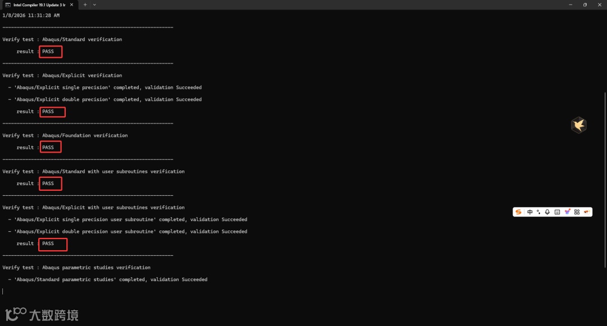Image resolution: width=607 pixels, height=326 pixels.
Task: Open a new terminal tab with the plus button
Action: (85, 5)
